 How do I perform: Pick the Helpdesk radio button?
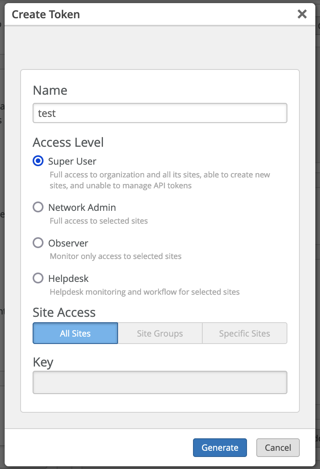coord(38,278)
